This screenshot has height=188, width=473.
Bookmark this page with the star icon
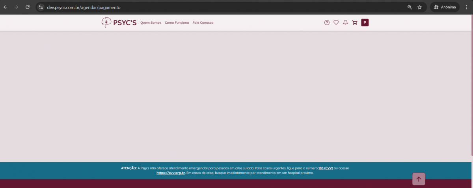tap(420, 7)
